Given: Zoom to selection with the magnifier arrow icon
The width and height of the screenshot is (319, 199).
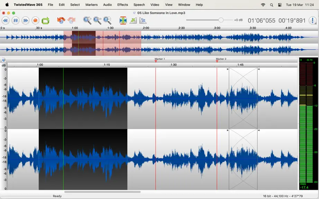Looking at the screenshot, I should [x=107, y=20].
